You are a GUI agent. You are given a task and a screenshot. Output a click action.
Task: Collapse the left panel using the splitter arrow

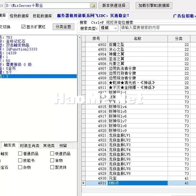79,37
